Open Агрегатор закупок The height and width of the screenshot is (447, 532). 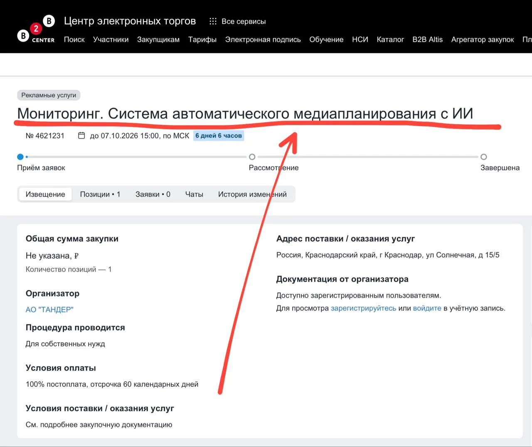(x=483, y=39)
